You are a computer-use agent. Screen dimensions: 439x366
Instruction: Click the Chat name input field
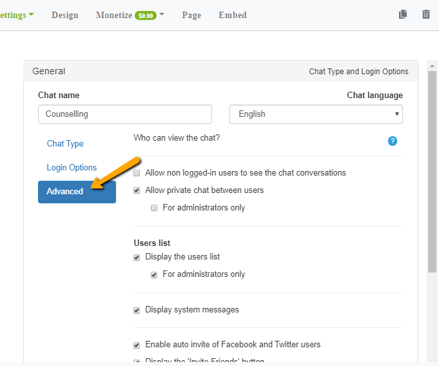(x=124, y=114)
